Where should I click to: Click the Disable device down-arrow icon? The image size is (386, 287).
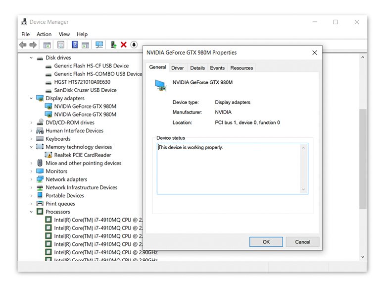(134, 45)
